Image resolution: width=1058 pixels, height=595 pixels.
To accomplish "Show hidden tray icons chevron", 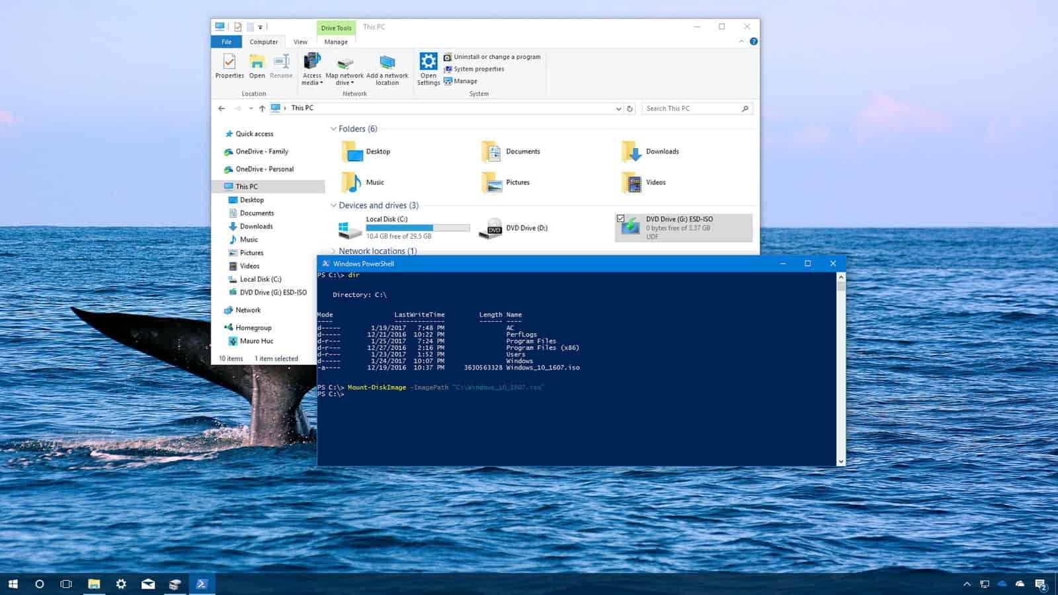I will pos(967,584).
